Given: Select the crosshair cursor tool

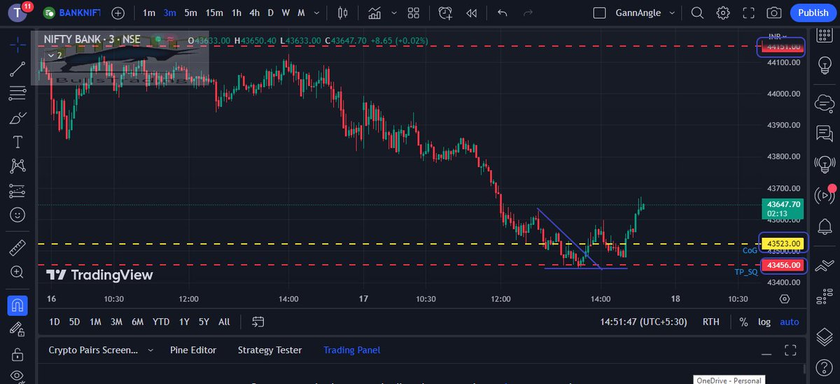Looking at the screenshot, I should click(18, 44).
